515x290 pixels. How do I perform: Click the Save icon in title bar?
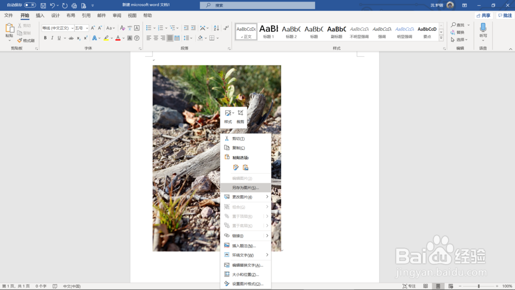(43, 5)
